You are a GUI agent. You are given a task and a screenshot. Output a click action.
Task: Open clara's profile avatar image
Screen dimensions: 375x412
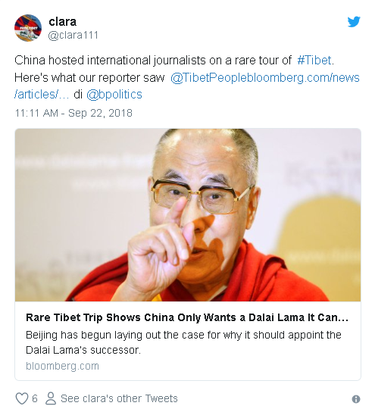coord(28,28)
